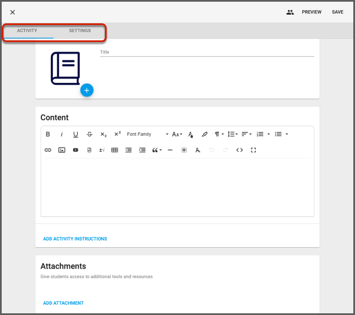Insert a link with the chain icon
This screenshot has height=315, width=355.
point(48,150)
